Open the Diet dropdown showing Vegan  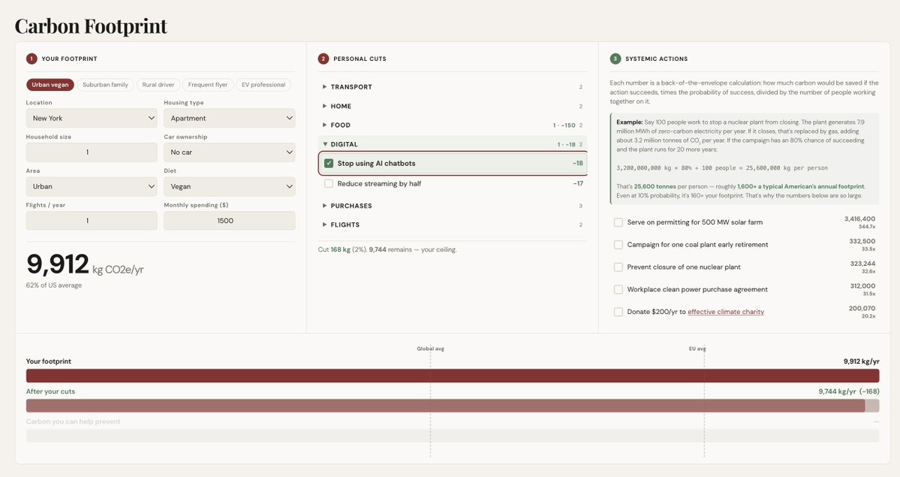coord(230,186)
